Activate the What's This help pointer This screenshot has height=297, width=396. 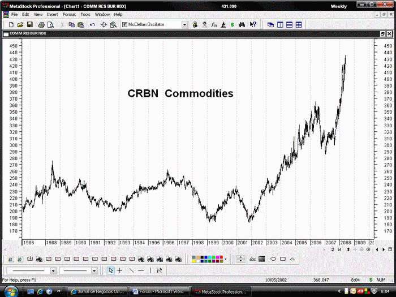253,25
